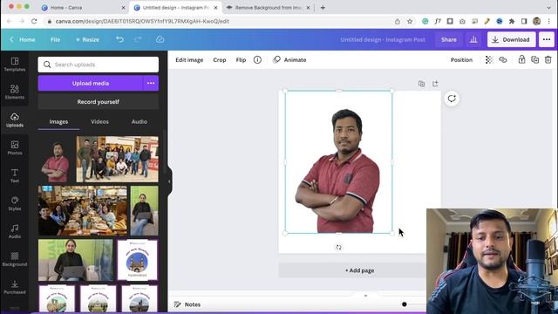Open the Background sidebar panel
The width and height of the screenshot is (558, 314).
pos(15,259)
